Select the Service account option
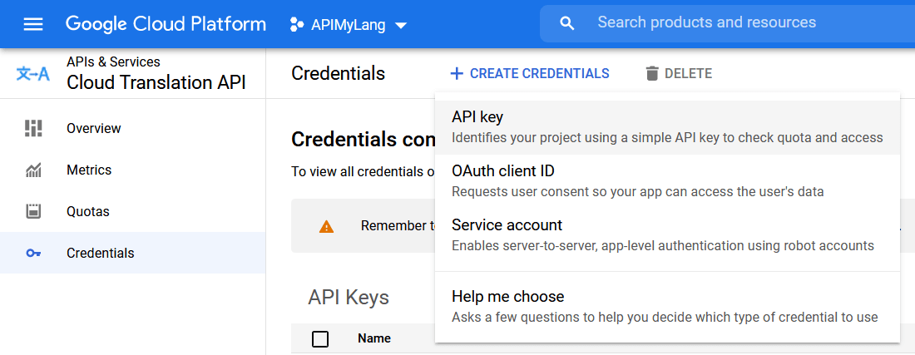The width and height of the screenshot is (915, 355). click(x=667, y=234)
